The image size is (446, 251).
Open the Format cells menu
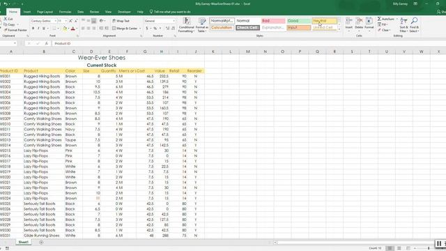pos(369,24)
